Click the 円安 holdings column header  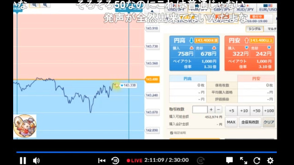[x=256, y=79]
